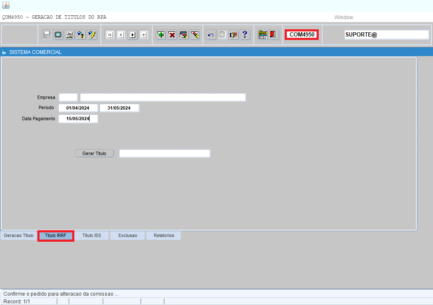
Task: Click the 'Record: 1/1' status text
Action: (x=17, y=302)
